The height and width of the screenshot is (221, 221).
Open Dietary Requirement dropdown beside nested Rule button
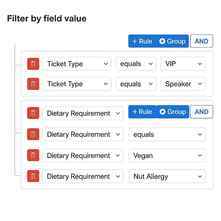(83, 113)
